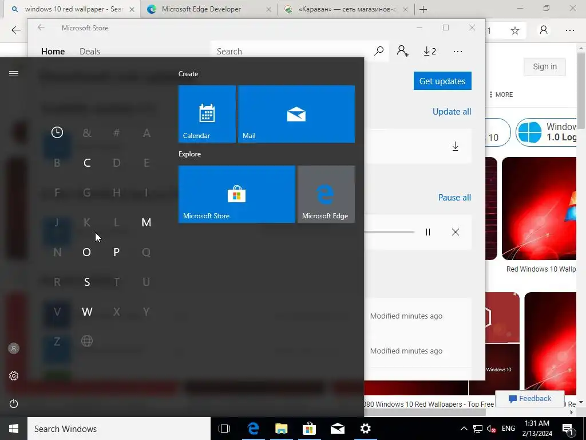Image resolution: width=586 pixels, height=440 pixels.
Task: Switch to Home tab in Microsoft Store
Action: click(53, 51)
